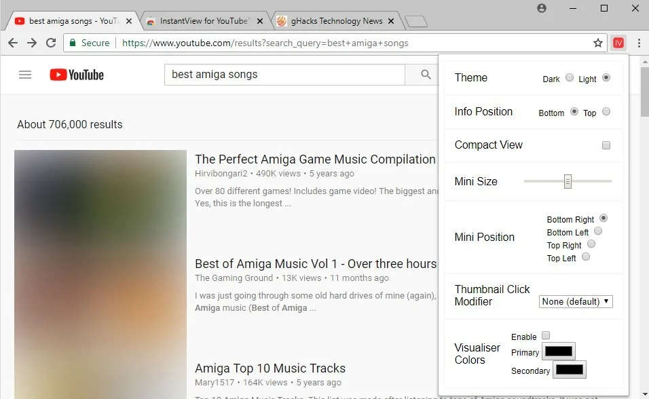The image size is (649, 399).
Task: Choose Top Right mini position
Action: pyautogui.click(x=591, y=244)
